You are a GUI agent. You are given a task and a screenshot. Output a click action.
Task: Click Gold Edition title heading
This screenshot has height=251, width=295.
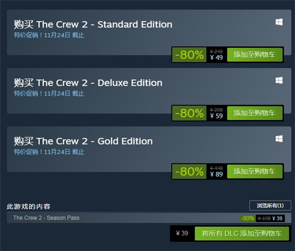(84, 141)
